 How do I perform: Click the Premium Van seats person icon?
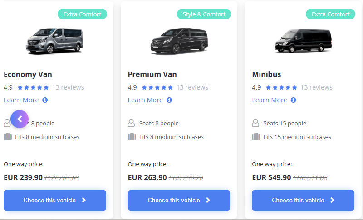click(132, 123)
